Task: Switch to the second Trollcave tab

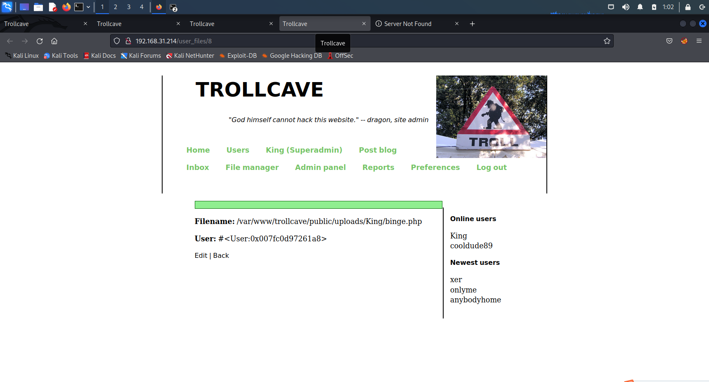Action: click(x=138, y=24)
